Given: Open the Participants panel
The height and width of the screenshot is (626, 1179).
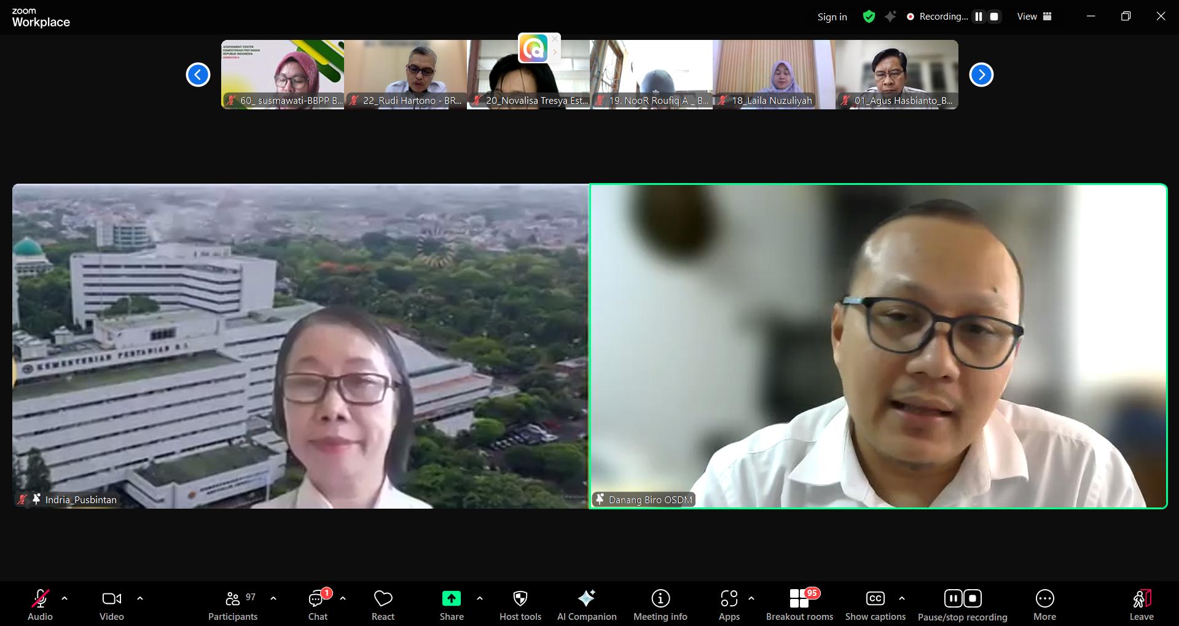Looking at the screenshot, I should (x=233, y=604).
